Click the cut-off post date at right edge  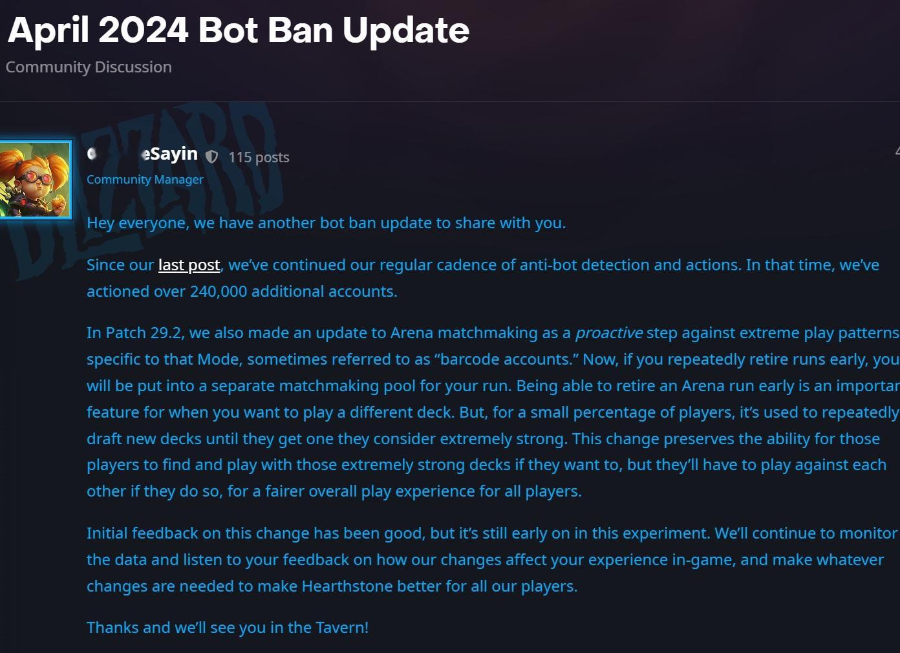897,151
